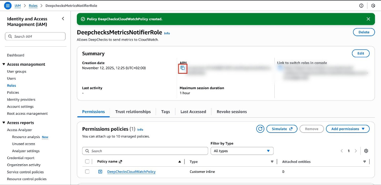Click the info icon in top bar
This screenshot has width=381, height=185.
click(x=361, y=6)
